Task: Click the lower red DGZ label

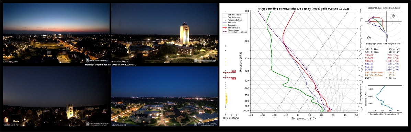Action: [x=233, y=79]
